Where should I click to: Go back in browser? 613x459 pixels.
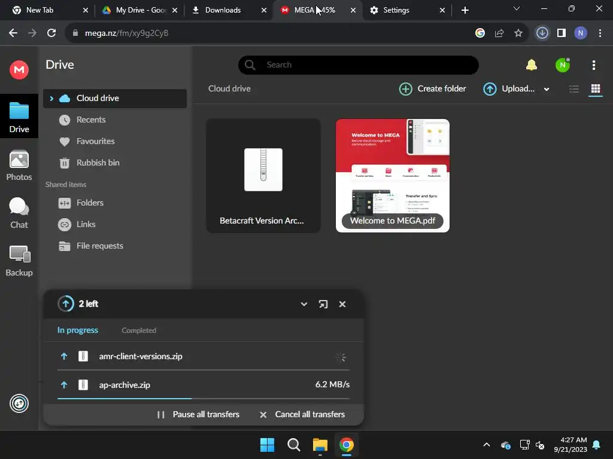tap(13, 33)
